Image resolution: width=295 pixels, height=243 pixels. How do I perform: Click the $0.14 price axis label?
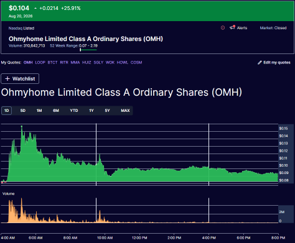tap(283, 136)
